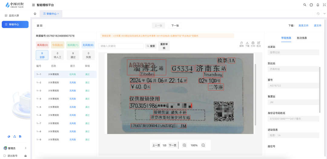This screenshot has height=159, width=327.
Task: Filter by 低风险(1)
Action: pyautogui.click(x=73, y=45)
